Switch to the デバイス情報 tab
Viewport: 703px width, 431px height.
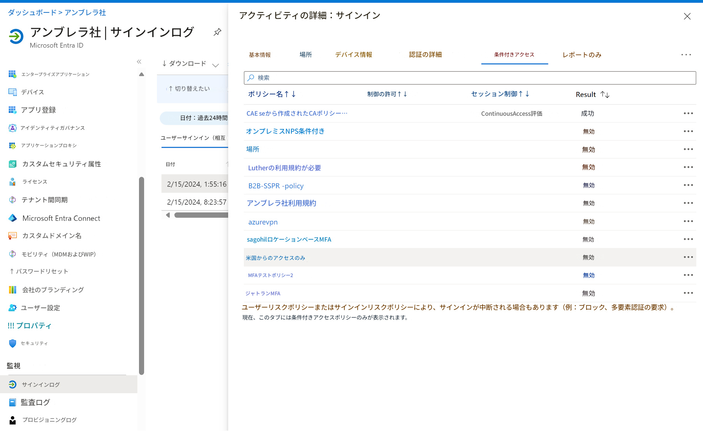coord(354,55)
